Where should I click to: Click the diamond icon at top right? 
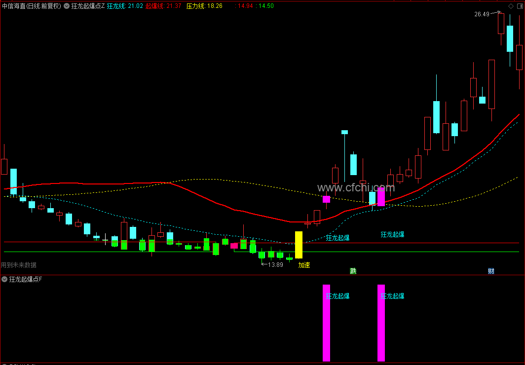coord(511,6)
